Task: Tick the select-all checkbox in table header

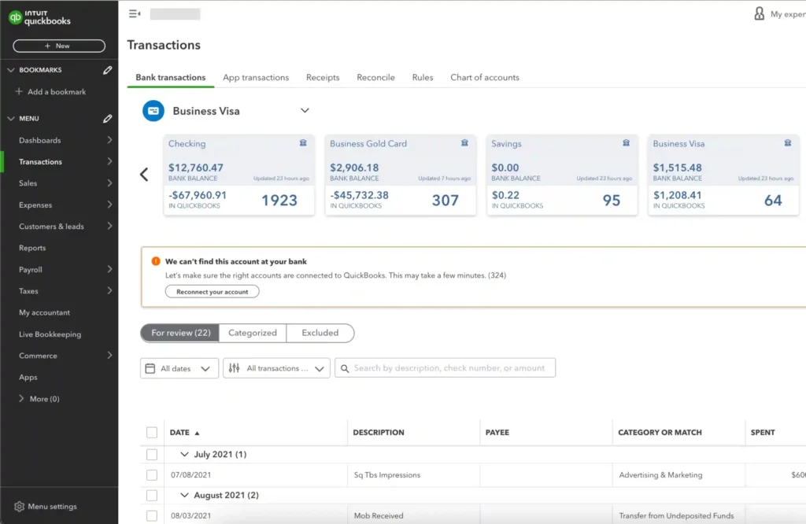Action: click(x=152, y=433)
